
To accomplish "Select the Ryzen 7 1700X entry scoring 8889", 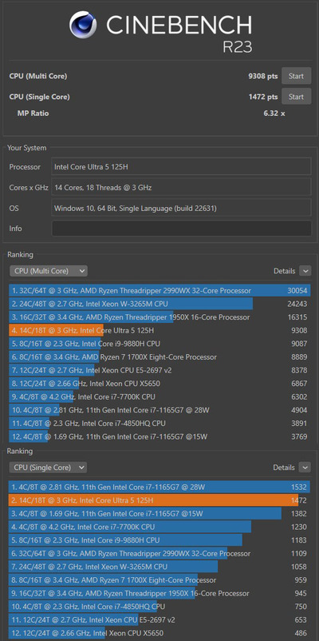I will pos(159,357).
